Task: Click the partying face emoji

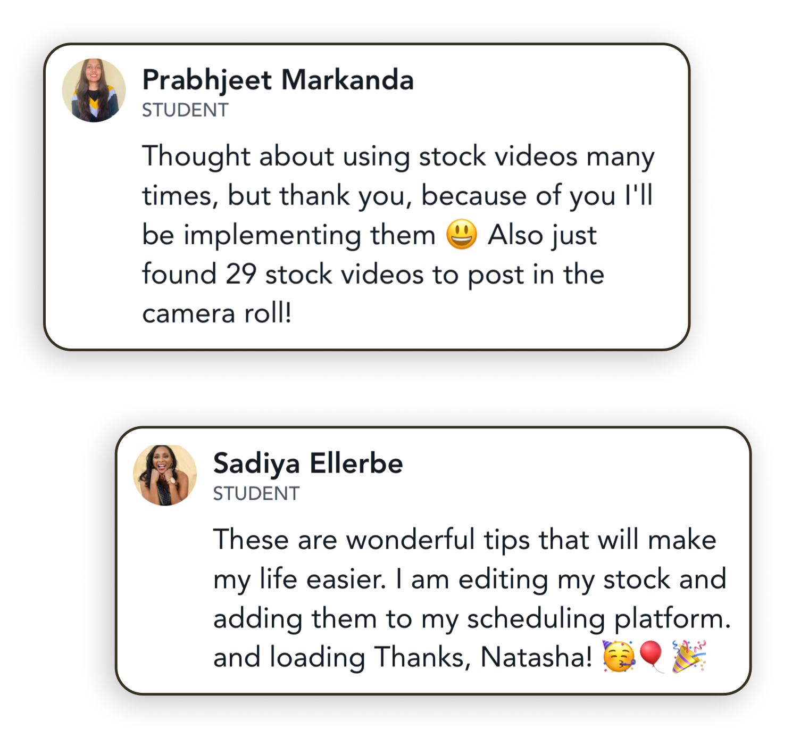Action: (x=619, y=657)
